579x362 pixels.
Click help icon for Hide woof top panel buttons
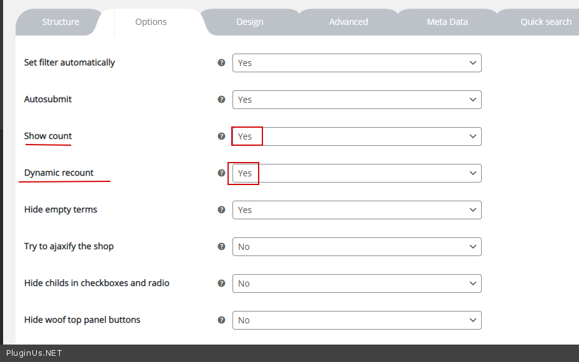pos(221,320)
